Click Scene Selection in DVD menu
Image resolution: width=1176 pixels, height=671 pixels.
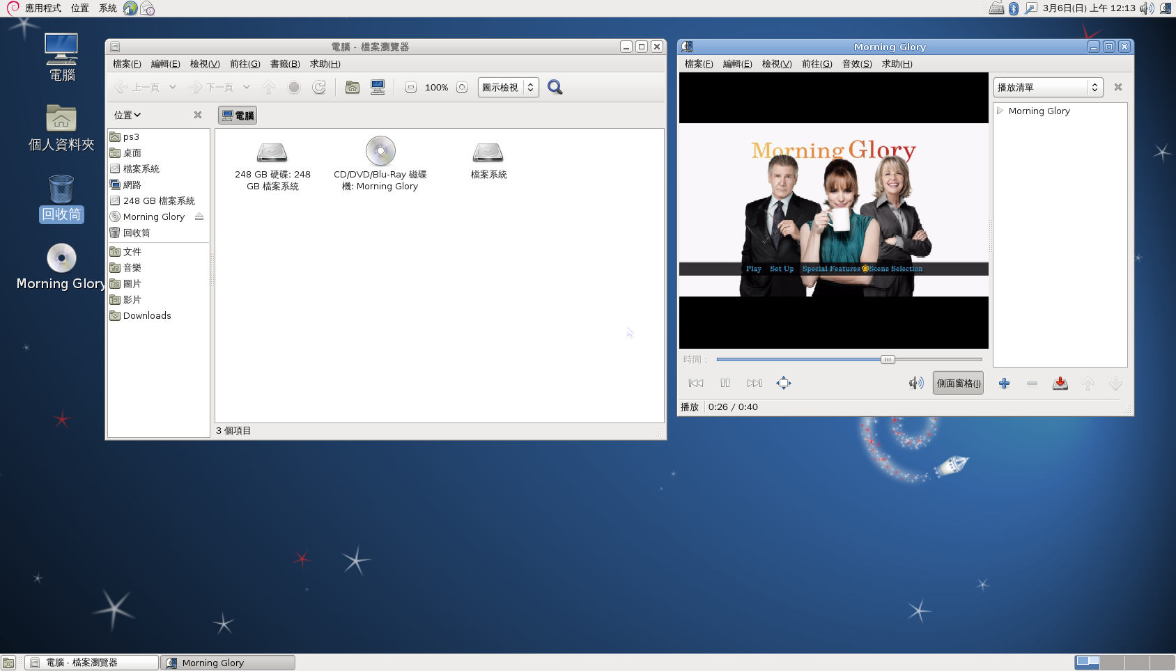click(x=895, y=269)
